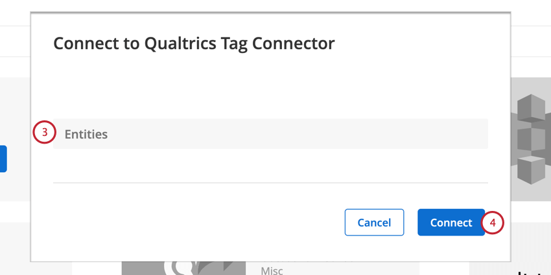Screen dimensions: 551x275
Task: Focus the Entities input field
Action: (270, 134)
